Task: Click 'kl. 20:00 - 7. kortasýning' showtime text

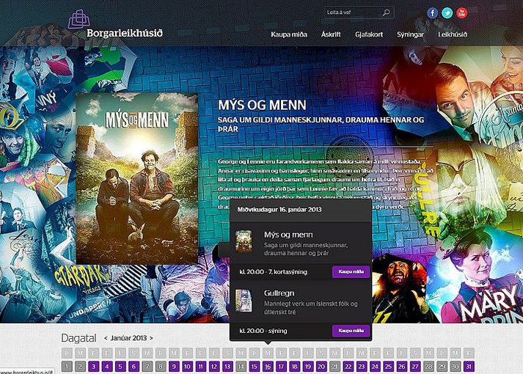Action: [273, 272]
